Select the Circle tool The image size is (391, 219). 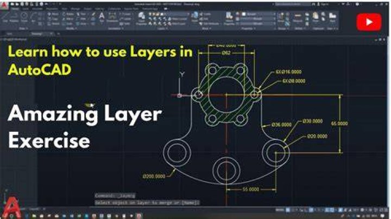(x=24, y=17)
